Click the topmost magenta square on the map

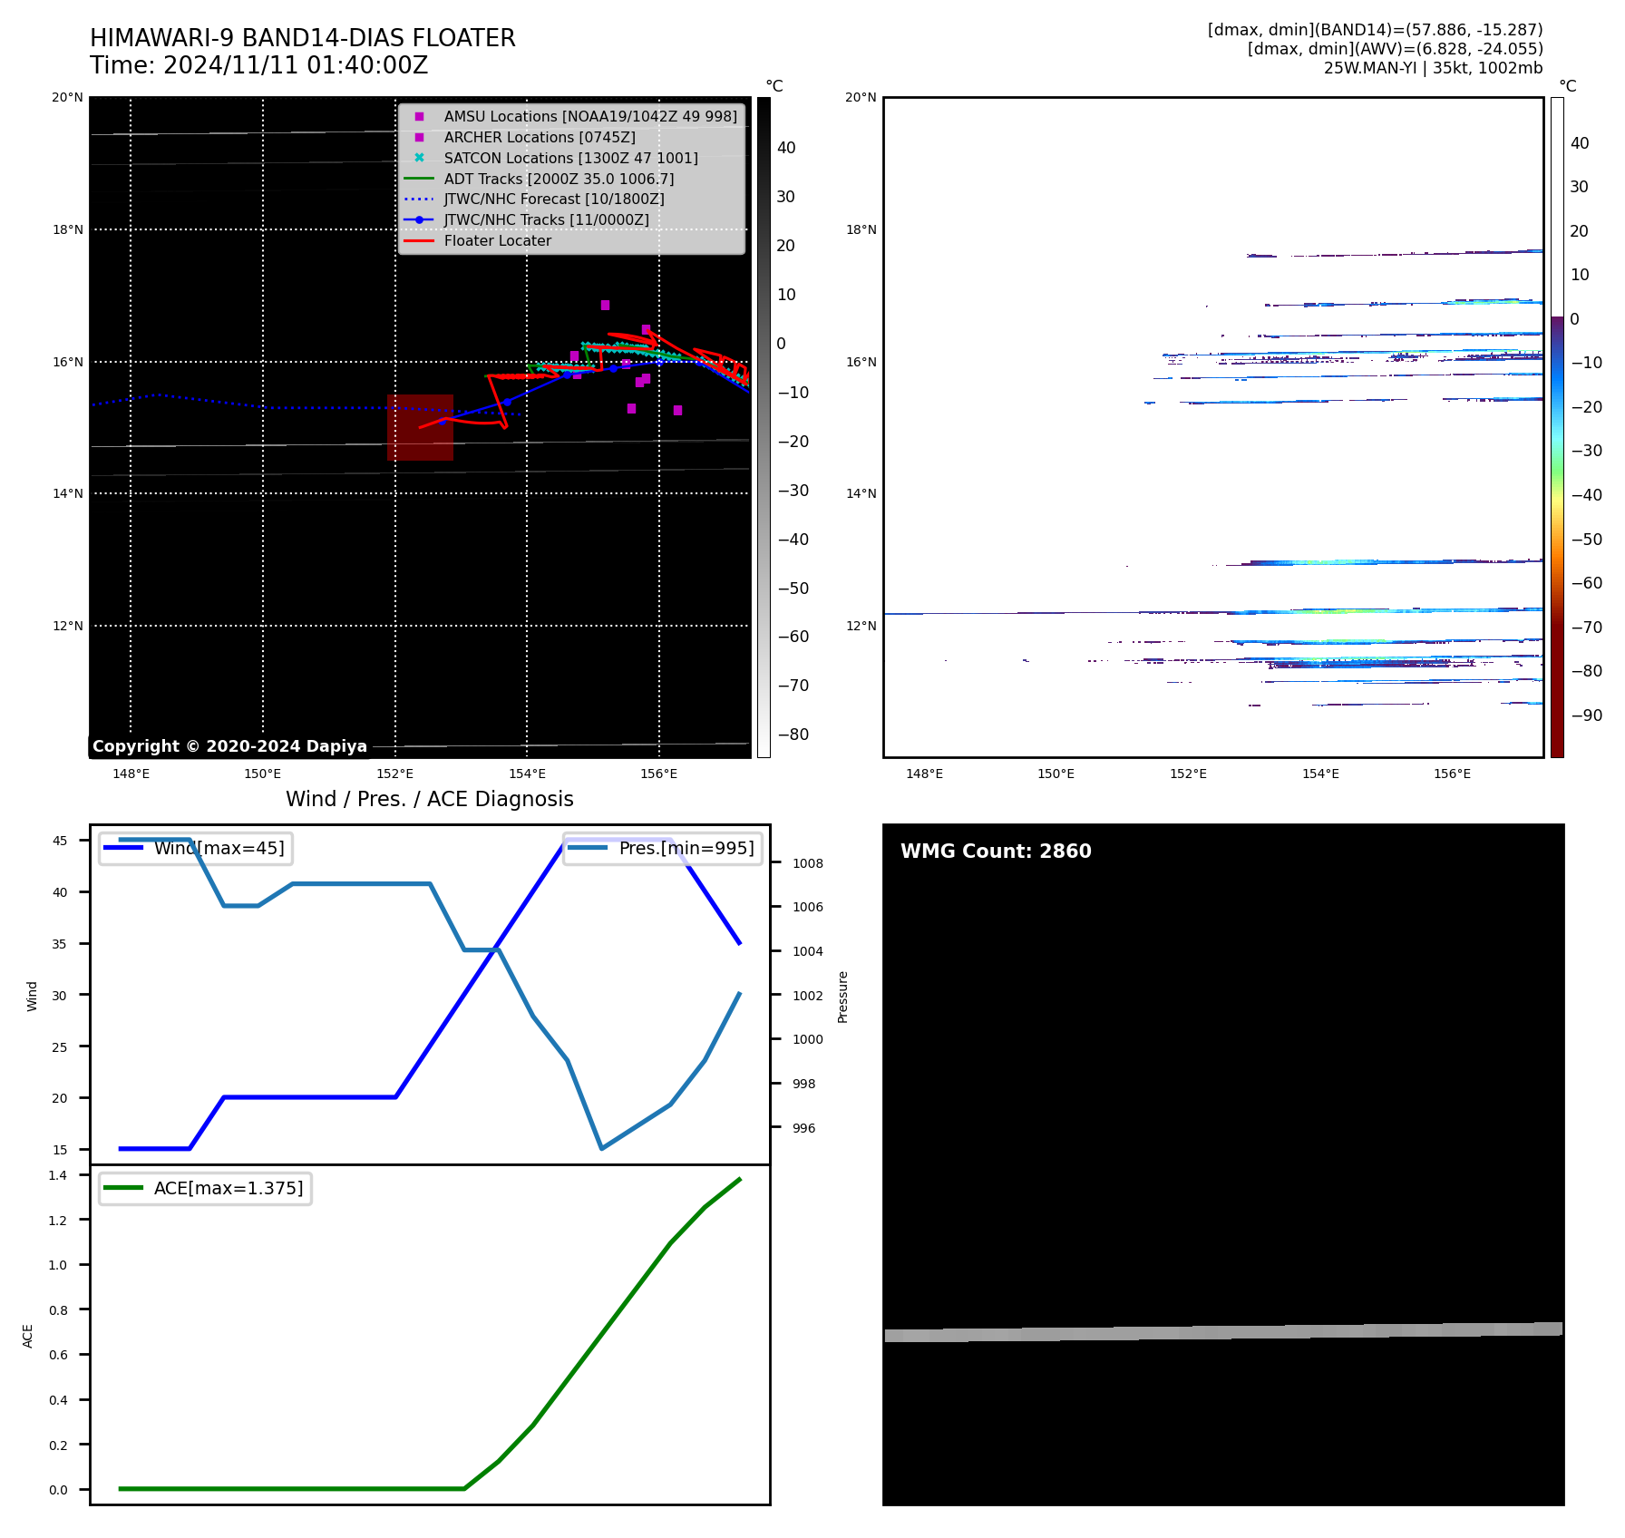[x=605, y=306]
